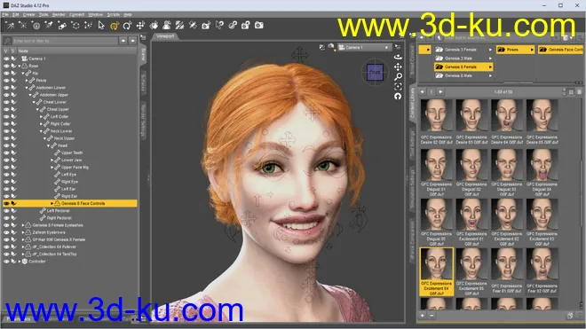This screenshot has height=329, width=586.
Task: Collapse the Head node
Action: 48,145
